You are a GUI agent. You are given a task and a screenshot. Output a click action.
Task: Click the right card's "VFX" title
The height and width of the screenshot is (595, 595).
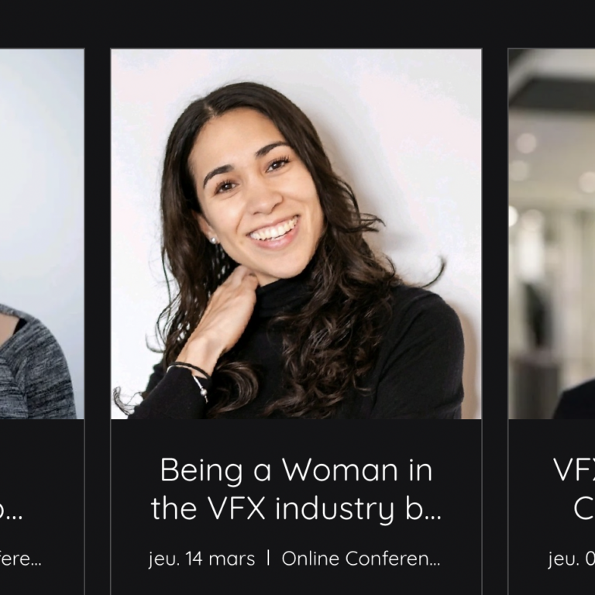573,469
